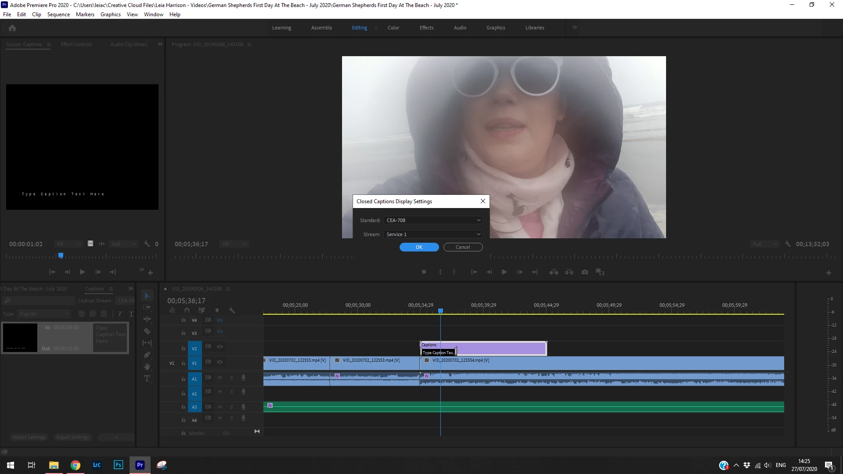Select the Hand tool
The width and height of the screenshot is (843, 474).
tap(147, 366)
